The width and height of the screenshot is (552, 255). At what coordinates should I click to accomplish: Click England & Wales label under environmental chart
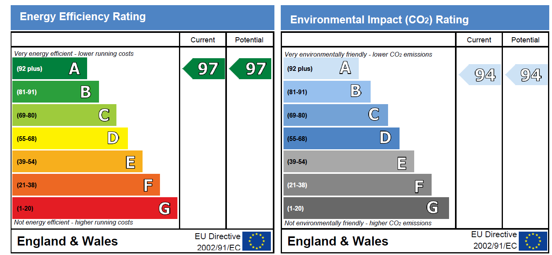(338, 241)
